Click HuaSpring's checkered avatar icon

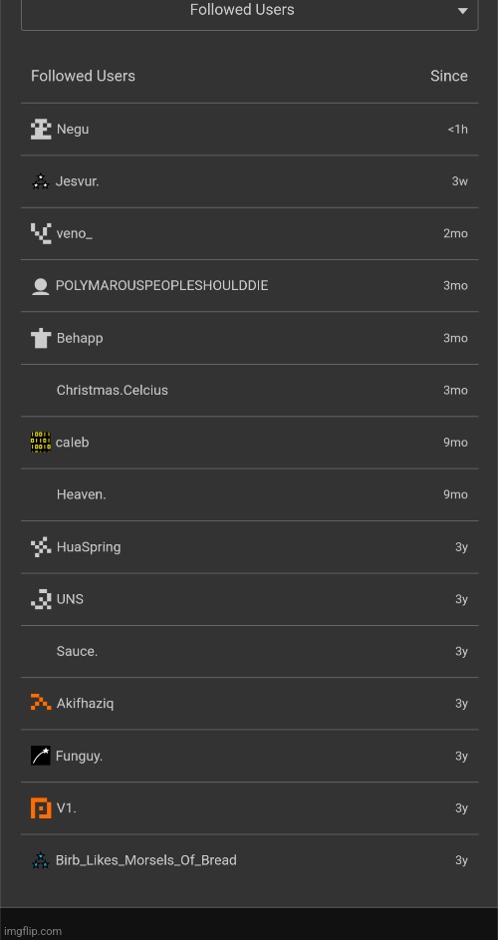pos(41,546)
